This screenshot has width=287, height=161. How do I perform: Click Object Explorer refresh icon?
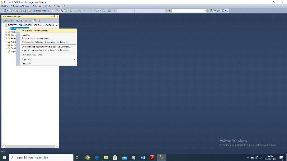34,21
